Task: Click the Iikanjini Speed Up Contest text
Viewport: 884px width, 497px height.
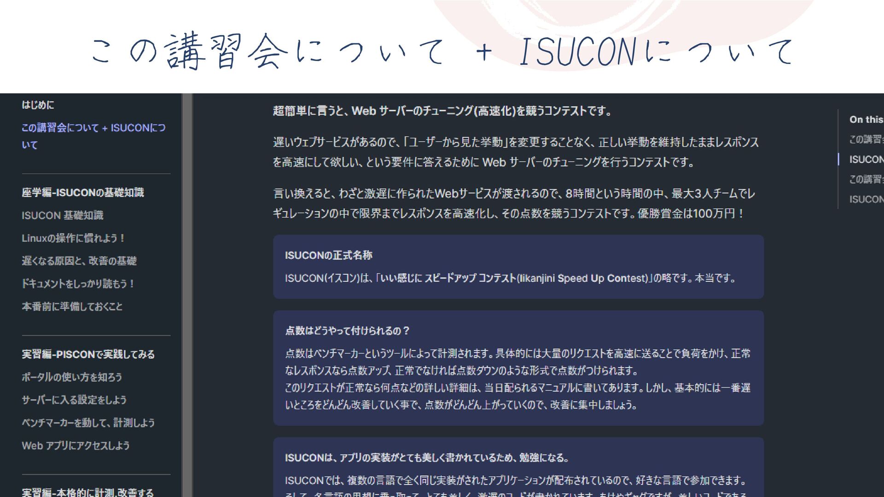Action: tap(582, 278)
